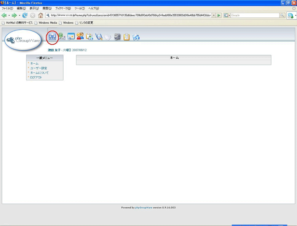This screenshot has width=297, height=226.
Task: Click the ログアウト link
Action: tap(36, 77)
